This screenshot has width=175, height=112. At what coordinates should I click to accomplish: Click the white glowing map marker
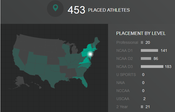click(90, 54)
